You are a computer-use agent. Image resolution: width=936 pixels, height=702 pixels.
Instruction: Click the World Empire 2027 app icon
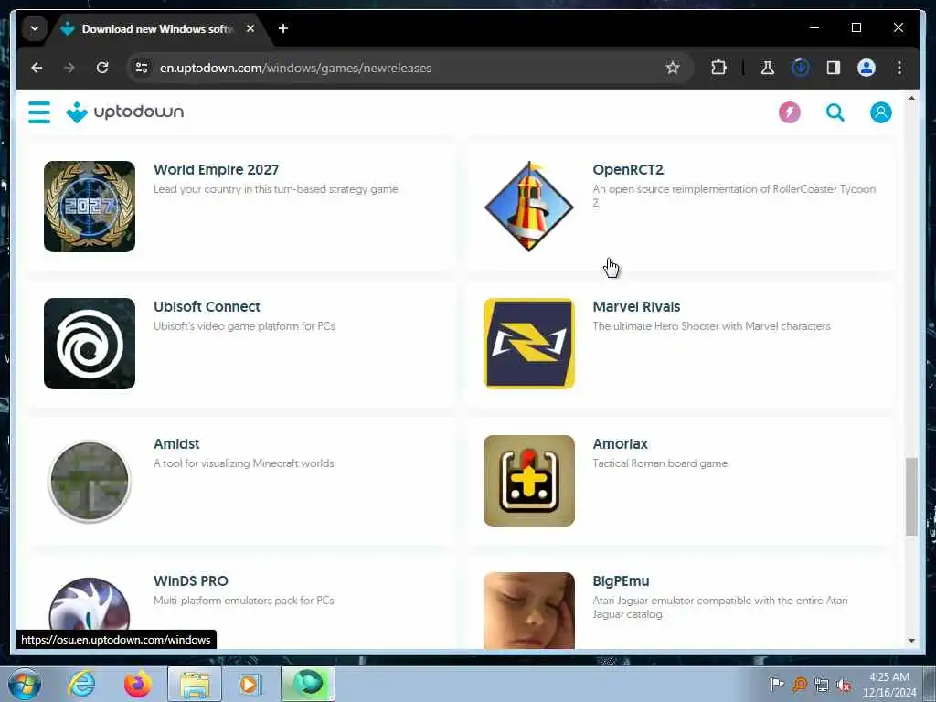pyautogui.click(x=90, y=207)
